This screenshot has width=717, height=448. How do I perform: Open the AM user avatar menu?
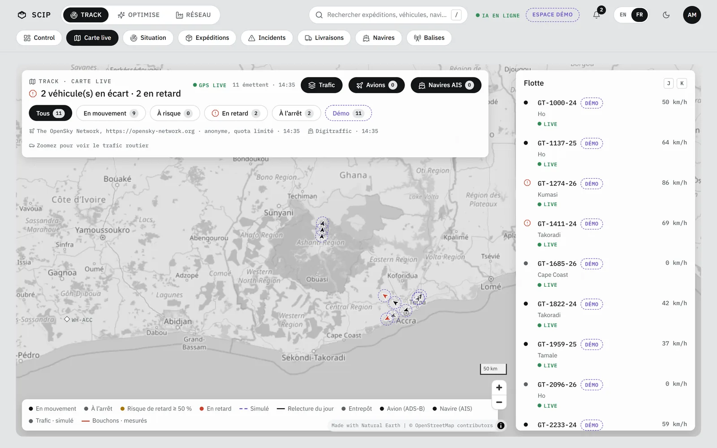tap(692, 15)
